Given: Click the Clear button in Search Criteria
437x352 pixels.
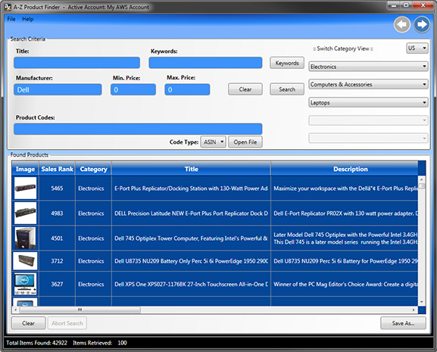Looking at the screenshot, I should [245, 89].
